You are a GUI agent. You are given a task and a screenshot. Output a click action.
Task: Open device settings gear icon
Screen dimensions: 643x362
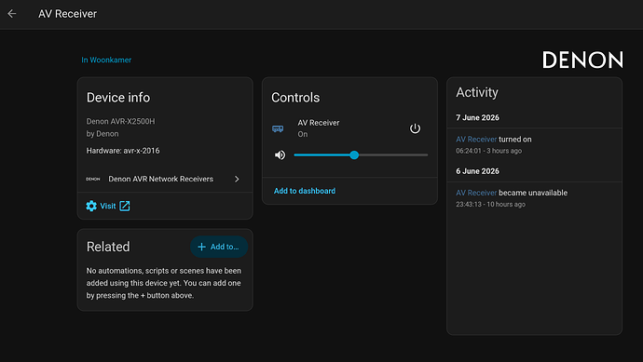91,206
